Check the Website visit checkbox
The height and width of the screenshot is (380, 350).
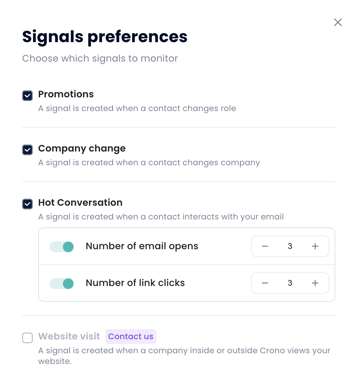pos(27,338)
